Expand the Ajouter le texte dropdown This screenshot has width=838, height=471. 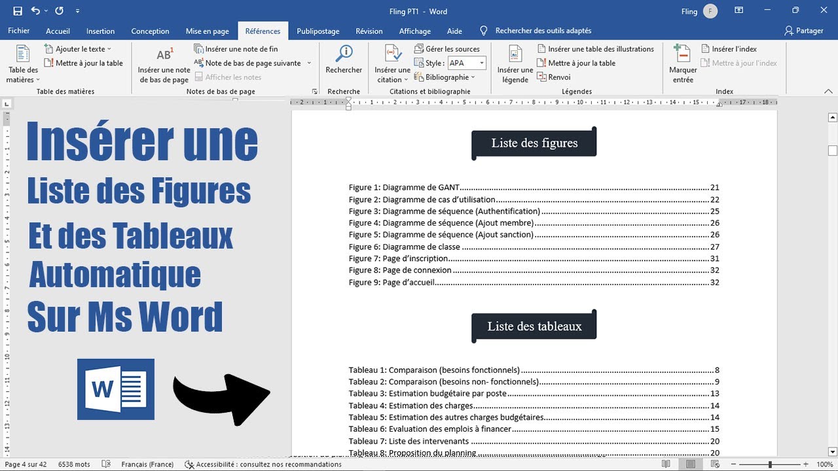coord(78,49)
